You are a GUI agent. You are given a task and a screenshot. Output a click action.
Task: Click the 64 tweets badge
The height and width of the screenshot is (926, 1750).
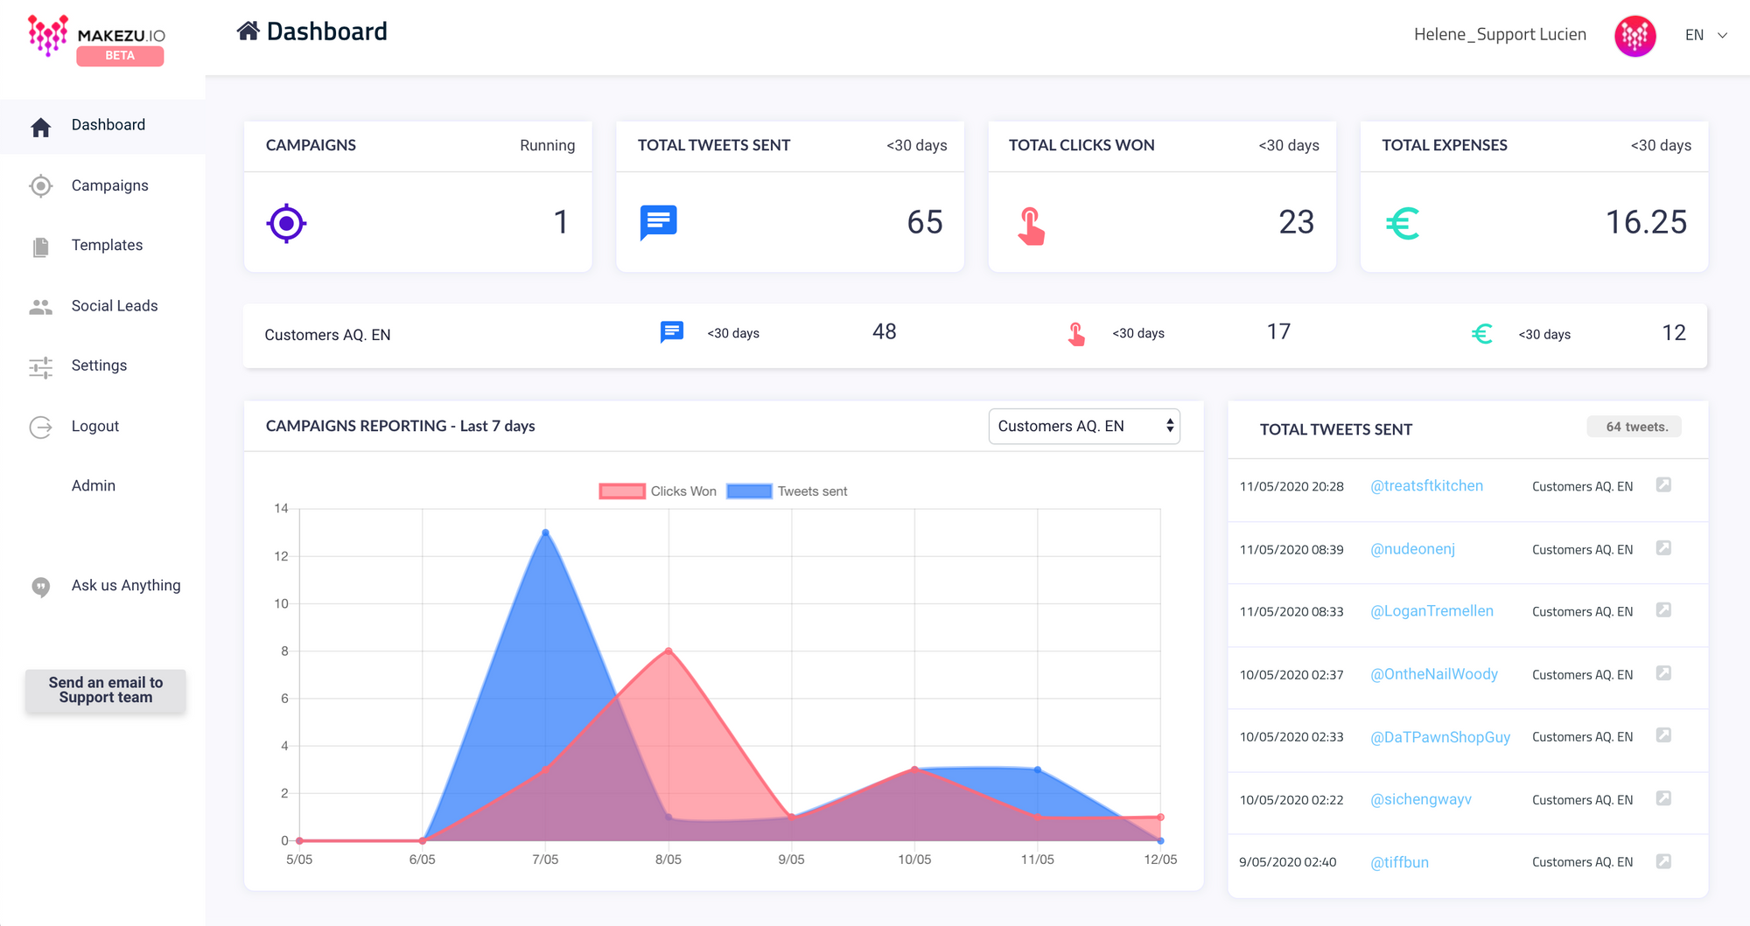coord(1634,427)
